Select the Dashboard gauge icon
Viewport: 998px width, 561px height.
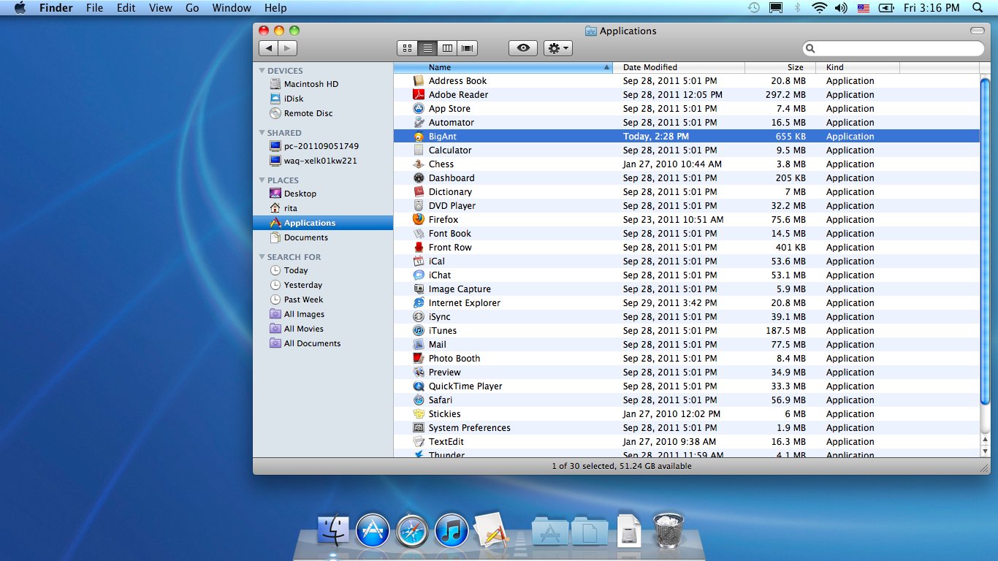click(x=419, y=178)
